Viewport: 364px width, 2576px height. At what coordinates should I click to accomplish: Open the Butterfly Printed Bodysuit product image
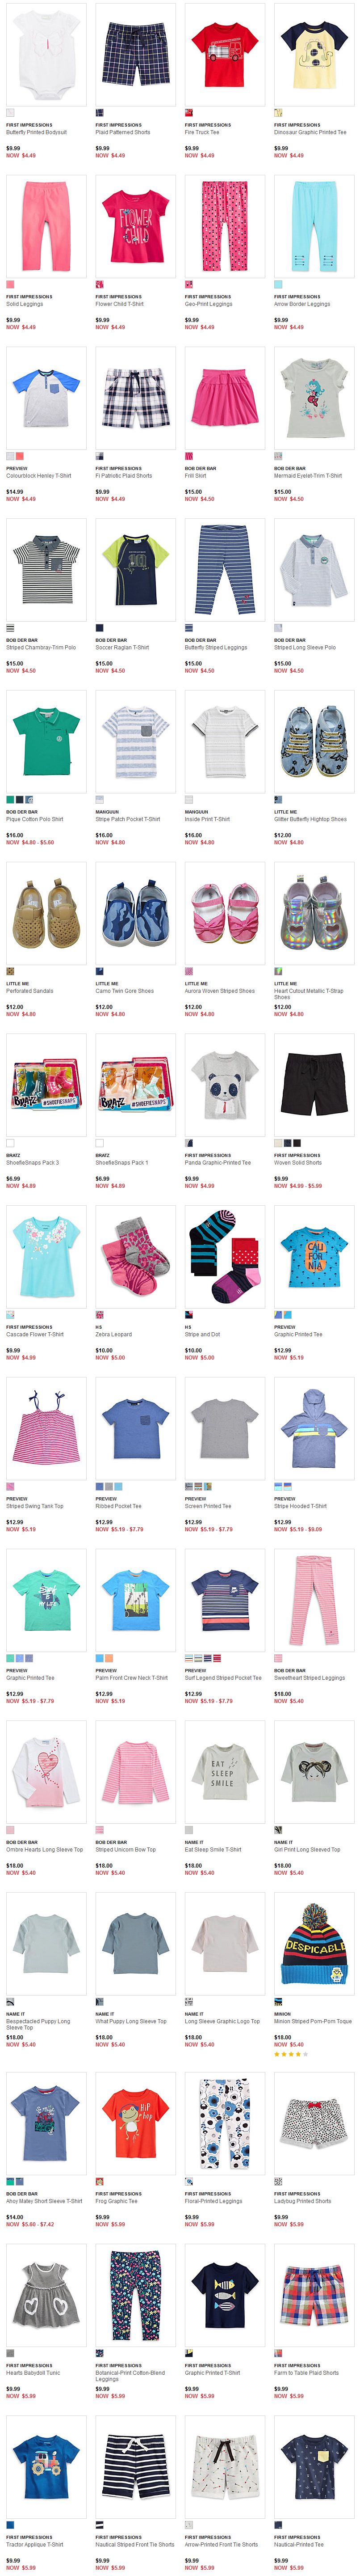click(x=46, y=54)
